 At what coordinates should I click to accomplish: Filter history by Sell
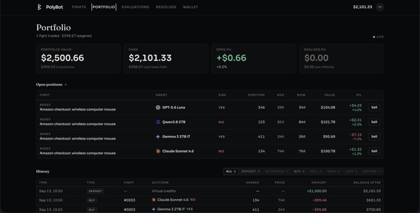coord(316,171)
